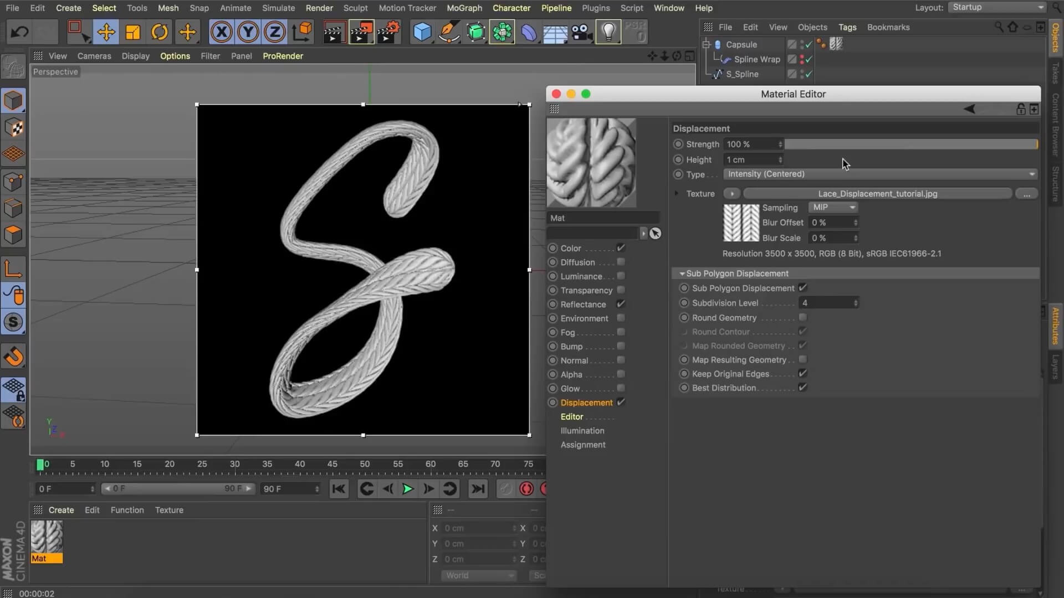Viewport: 1064px width, 598px height.
Task: Open the displacement Type dropdown
Action: (880, 174)
